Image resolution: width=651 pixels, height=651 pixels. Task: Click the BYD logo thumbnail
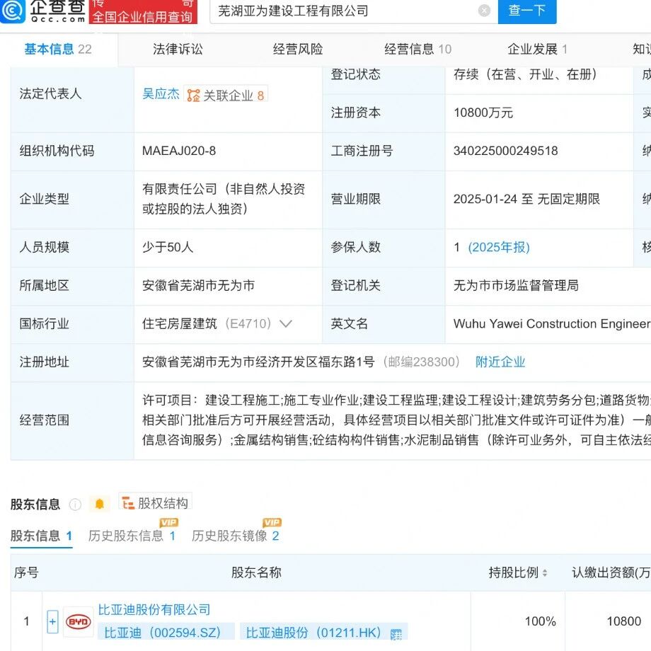[78, 621]
